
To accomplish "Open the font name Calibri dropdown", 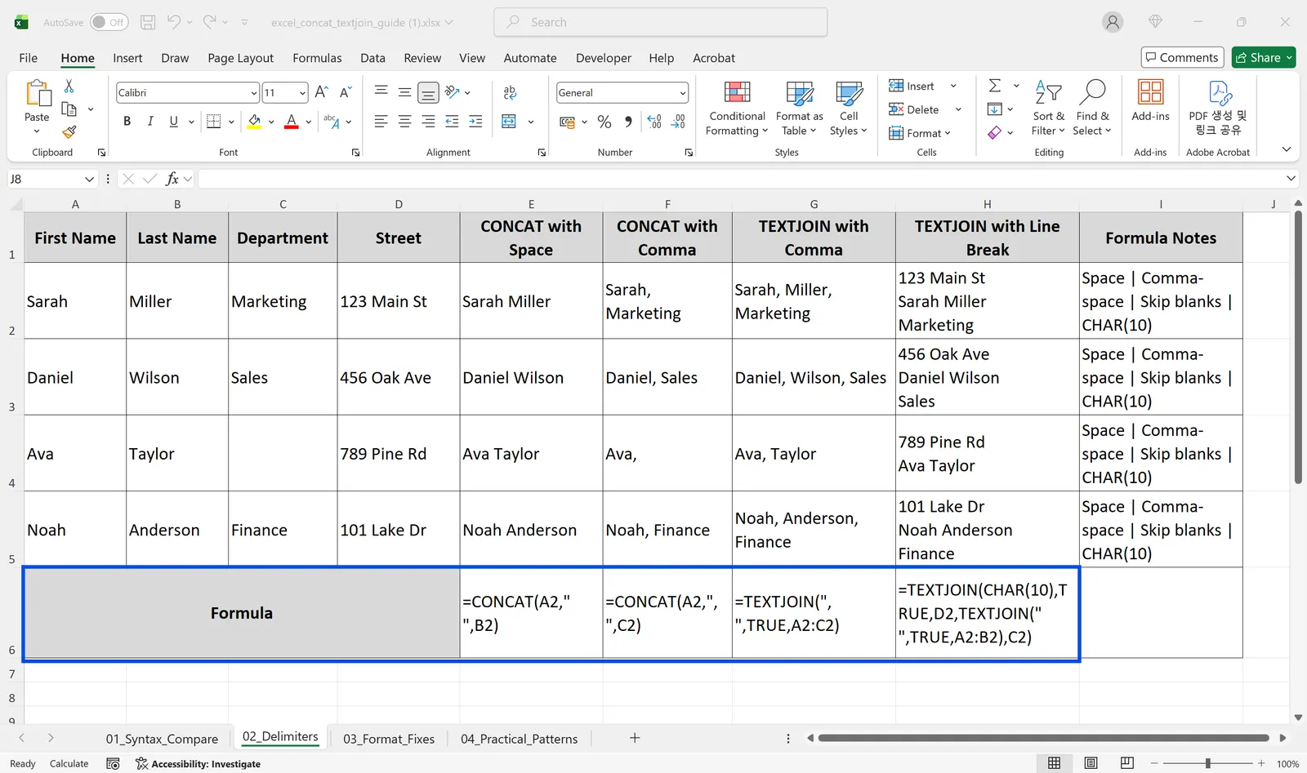I will point(253,93).
